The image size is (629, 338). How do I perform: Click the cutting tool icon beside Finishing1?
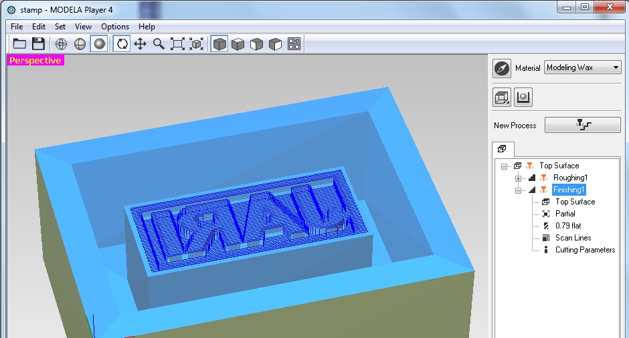544,190
